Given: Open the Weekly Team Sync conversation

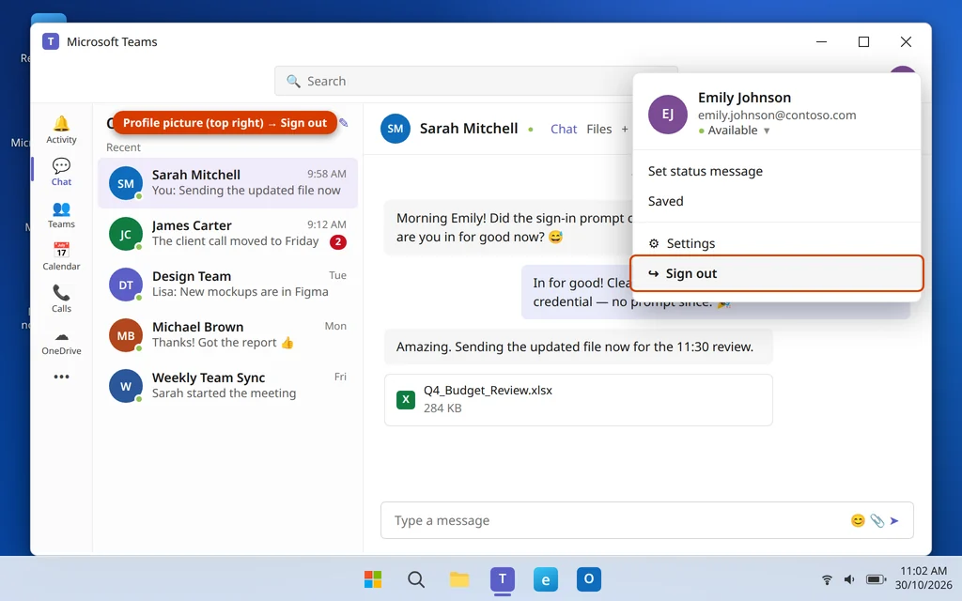Looking at the screenshot, I should pos(227,386).
